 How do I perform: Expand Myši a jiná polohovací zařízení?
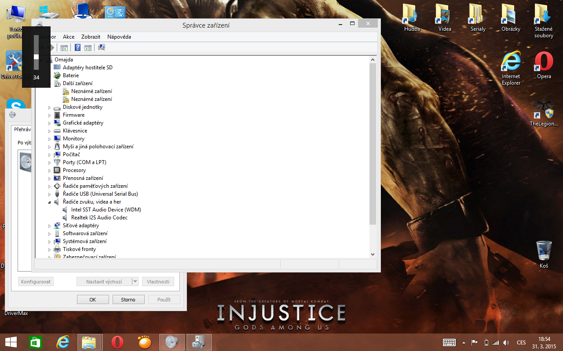tap(50, 147)
